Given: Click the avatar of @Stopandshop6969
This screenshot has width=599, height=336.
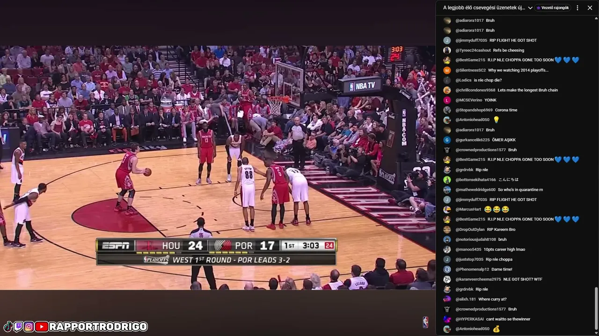Looking at the screenshot, I should [447, 110].
